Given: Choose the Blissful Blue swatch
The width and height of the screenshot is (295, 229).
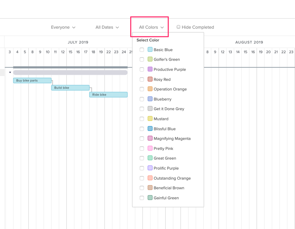Looking at the screenshot, I should click(x=150, y=129).
